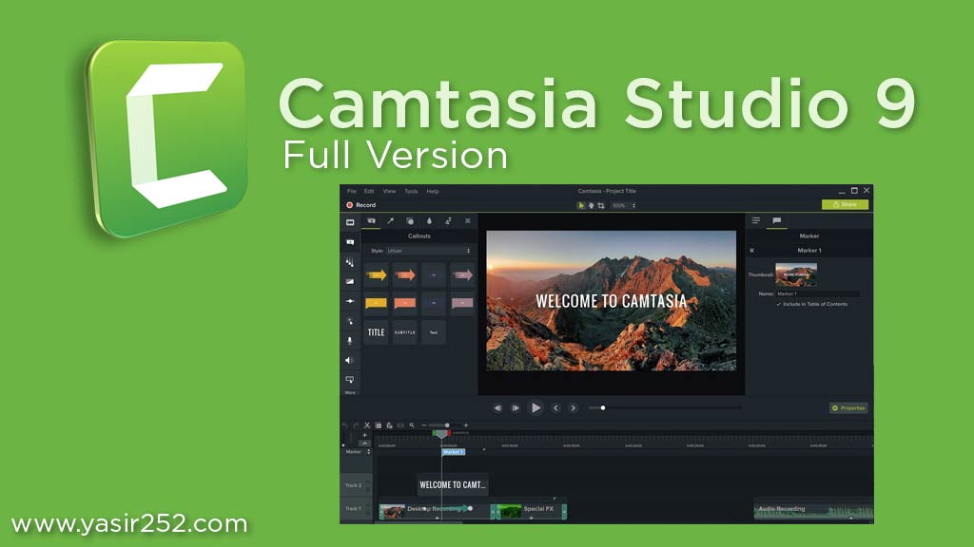Pick the mauve speech bubble callout
Viewport: 974px width, 547px height.
coord(462,303)
